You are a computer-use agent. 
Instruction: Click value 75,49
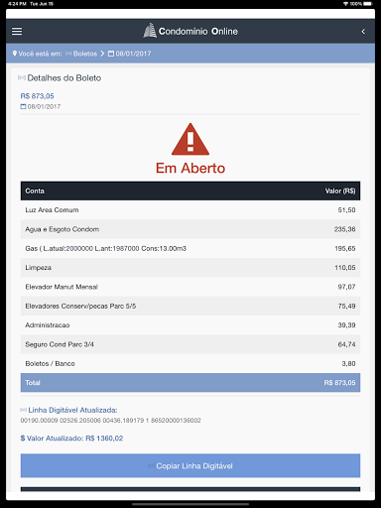[x=346, y=306]
